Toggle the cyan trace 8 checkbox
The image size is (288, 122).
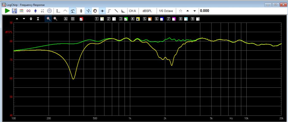click(186, 19)
